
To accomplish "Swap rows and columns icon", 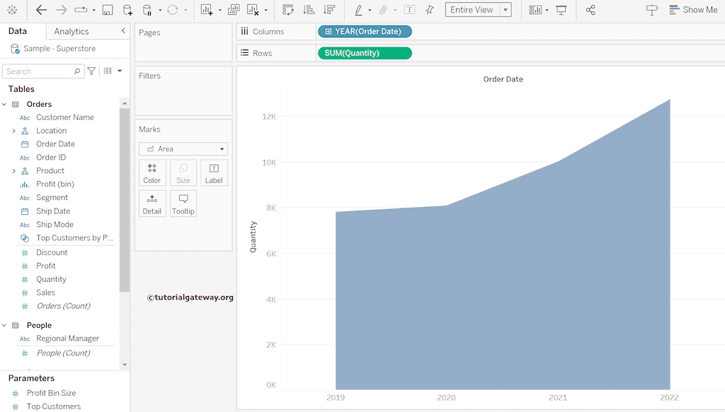I will tap(288, 10).
